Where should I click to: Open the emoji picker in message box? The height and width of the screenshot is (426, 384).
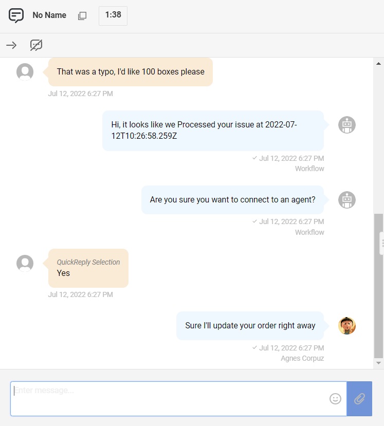click(x=335, y=399)
